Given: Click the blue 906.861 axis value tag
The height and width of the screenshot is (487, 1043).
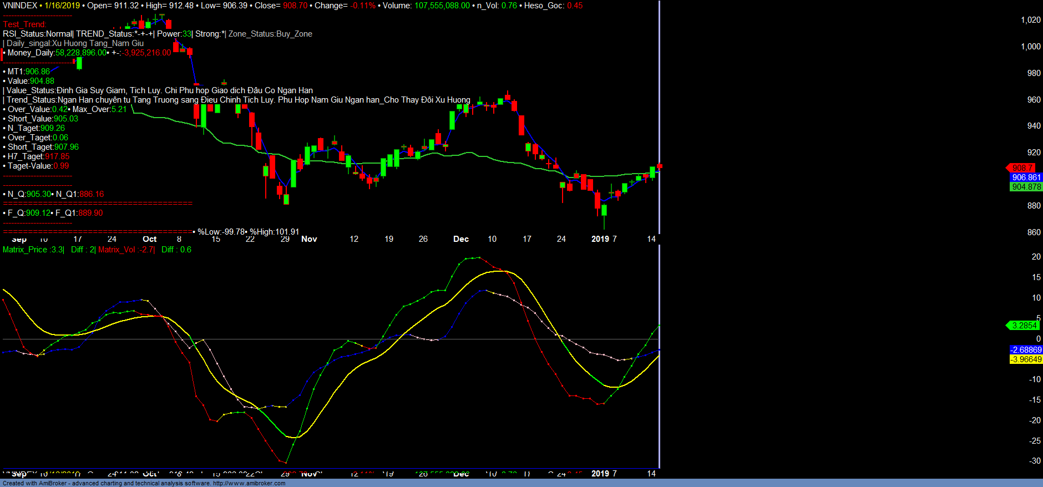Looking at the screenshot, I should click(x=1026, y=177).
